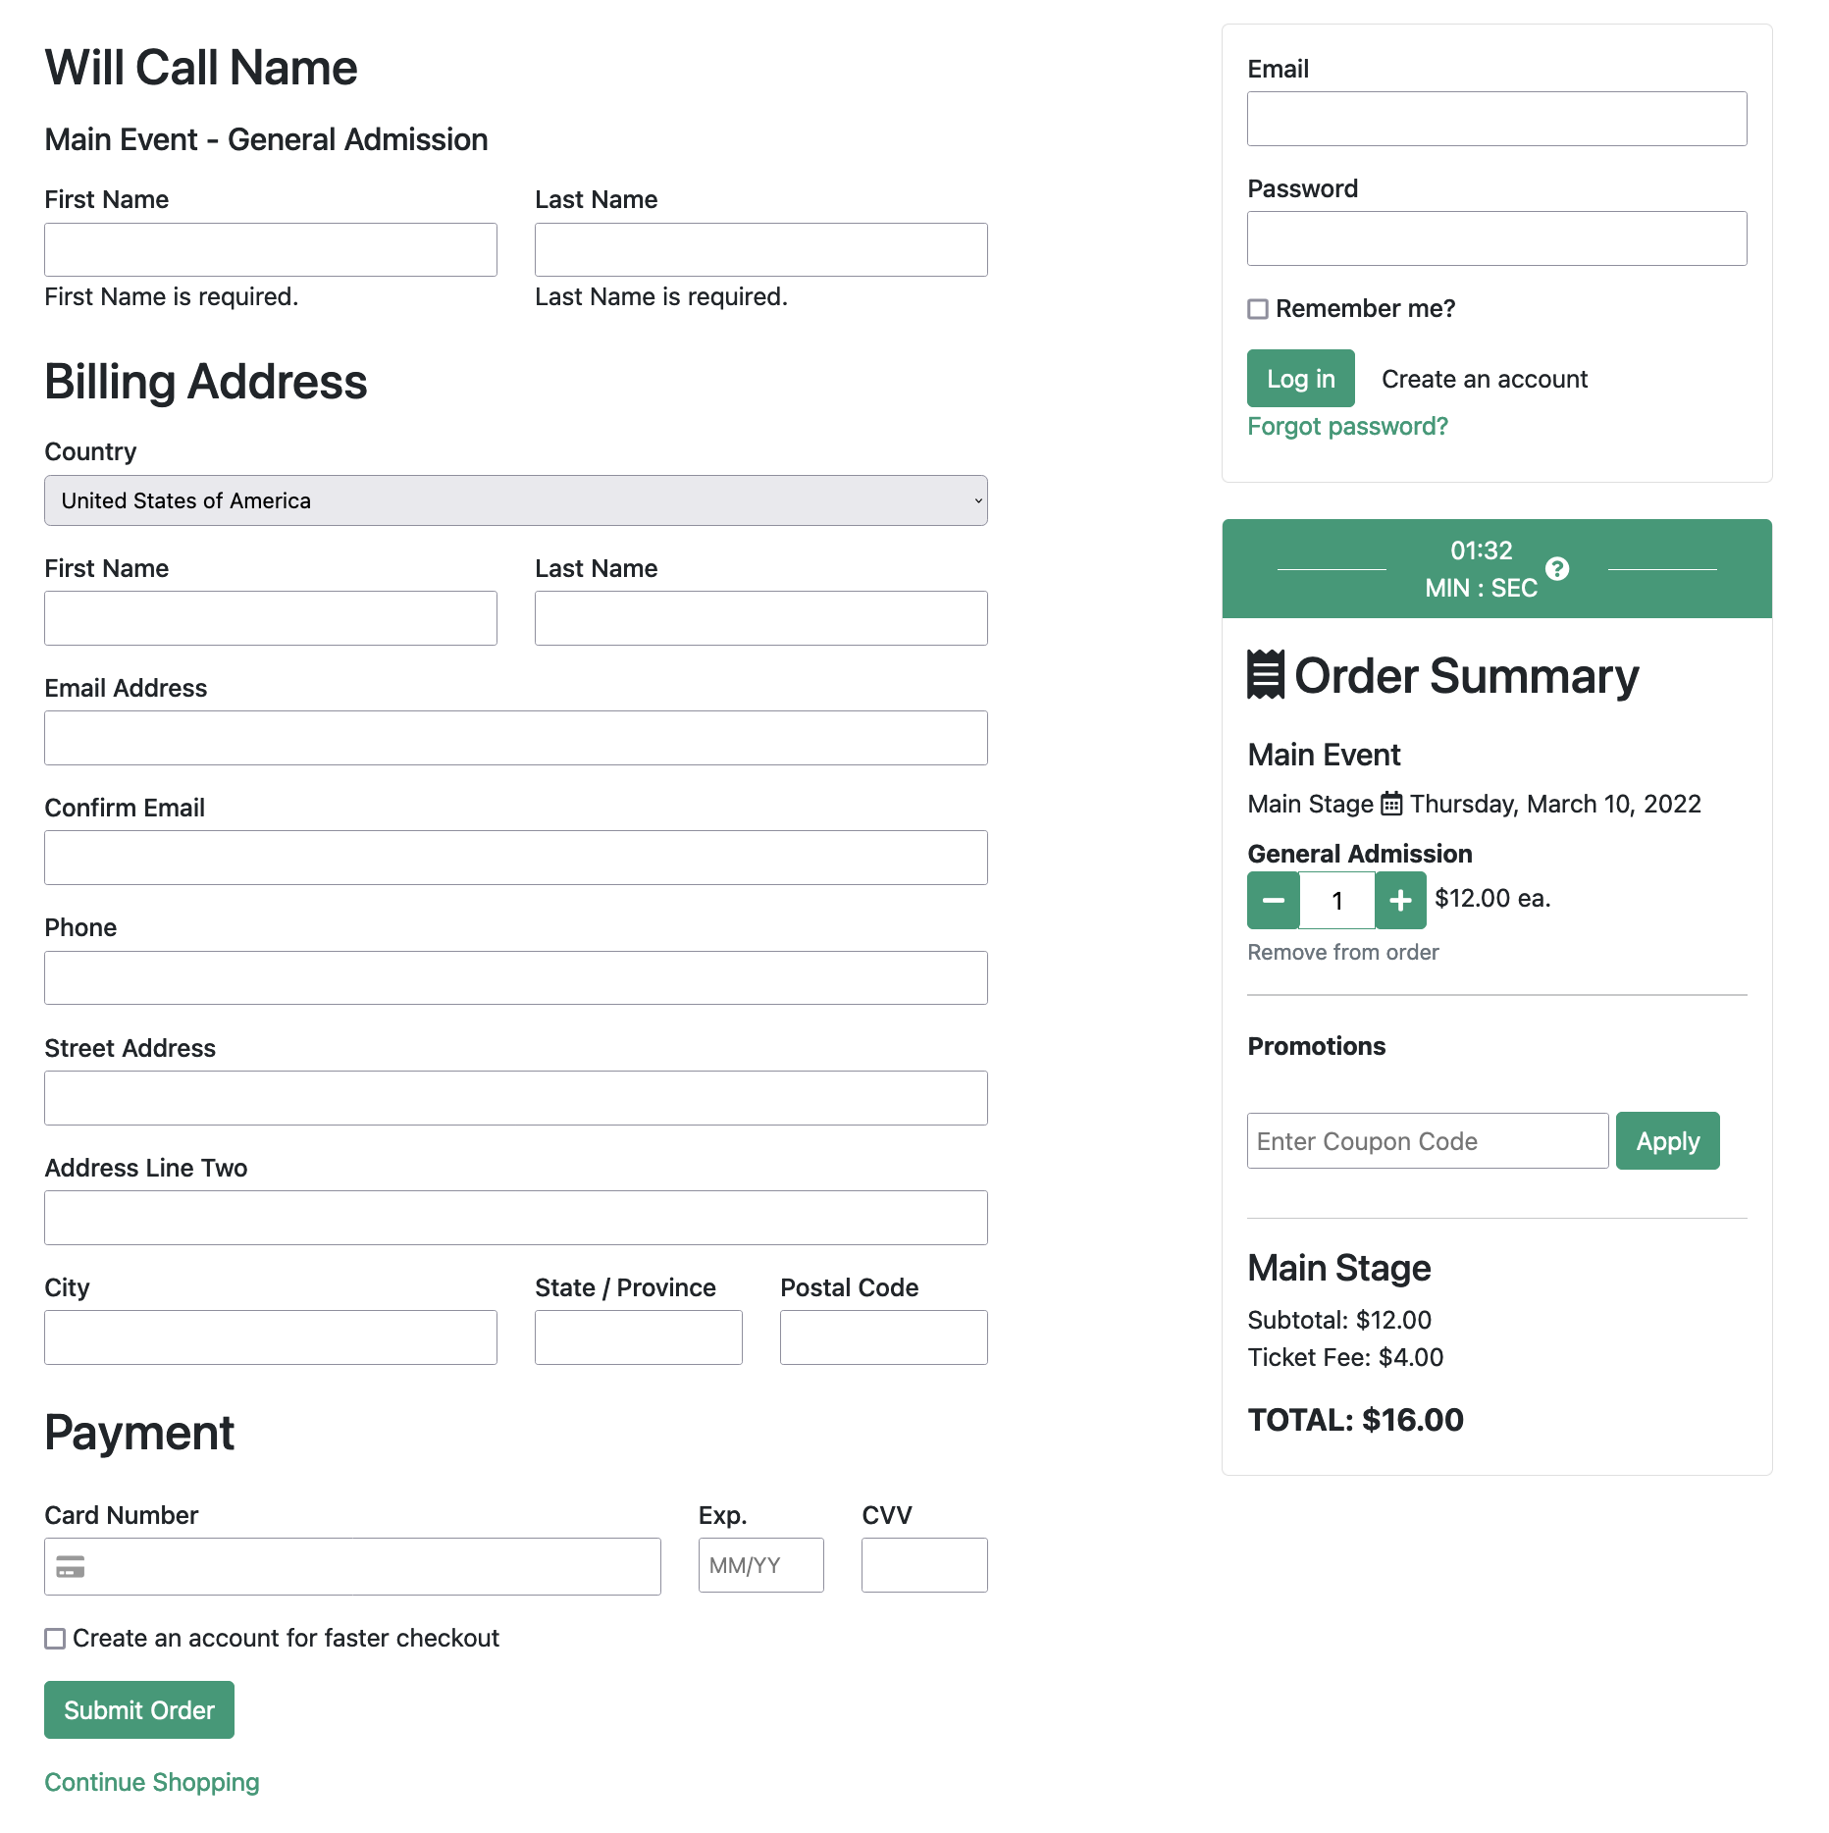The image size is (1829, 1833).
Task: Focus the card expiration MM/YY field
Action: pos(760,1565)
